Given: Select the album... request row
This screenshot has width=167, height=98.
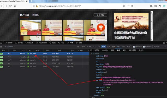Looking at the screenshot, I should pyautogui.click(x=45, y=60).
